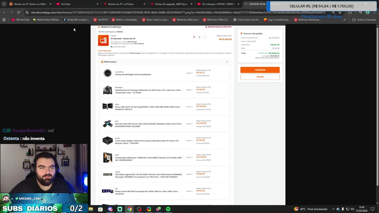Close the YouTube tab
This screenshot has height=213, width=379.
tap(97, 4)
